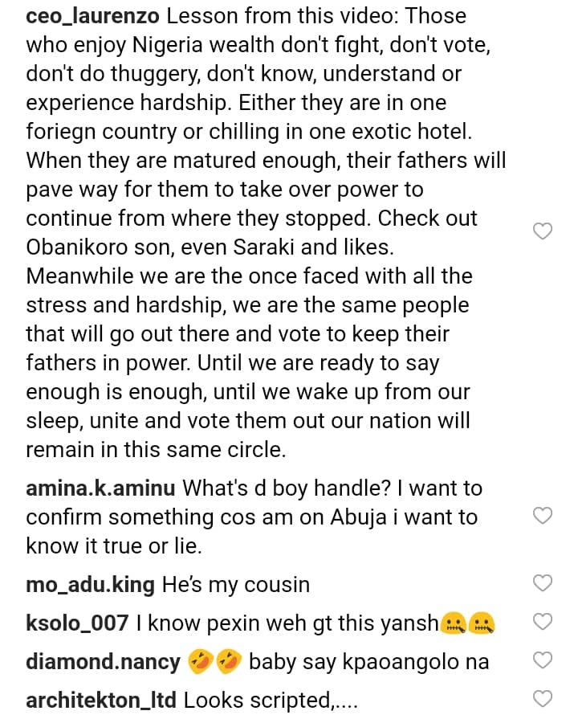View diamond.nancy's profile
The height and width of the screenshot is (719, 578).
[103, 662]
